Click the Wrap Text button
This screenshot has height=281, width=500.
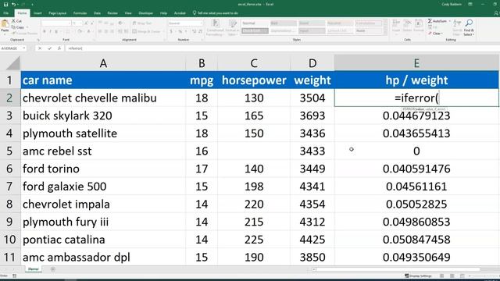click(142, 23)
